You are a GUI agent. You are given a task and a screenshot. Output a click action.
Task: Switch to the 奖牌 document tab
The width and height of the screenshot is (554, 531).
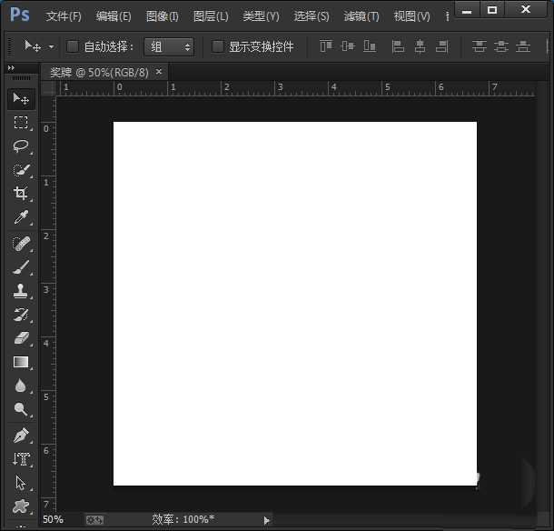[x=98, y=72]
